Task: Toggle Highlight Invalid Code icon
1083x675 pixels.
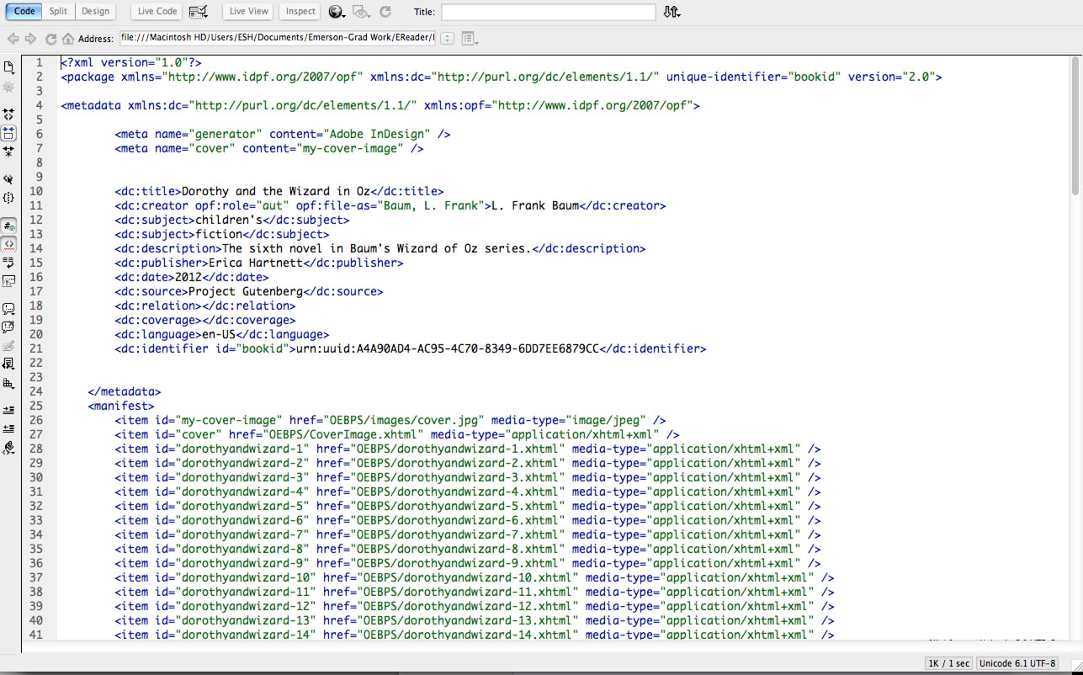Action: (x=8, y=244)
